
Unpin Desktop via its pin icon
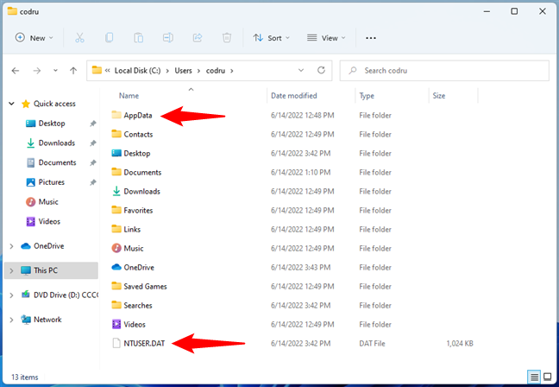92,124
